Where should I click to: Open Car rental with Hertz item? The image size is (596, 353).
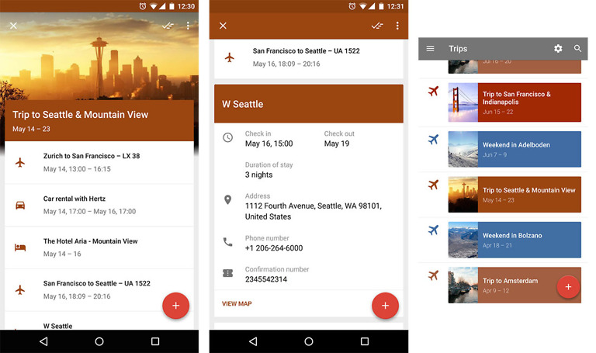(99, 205)
